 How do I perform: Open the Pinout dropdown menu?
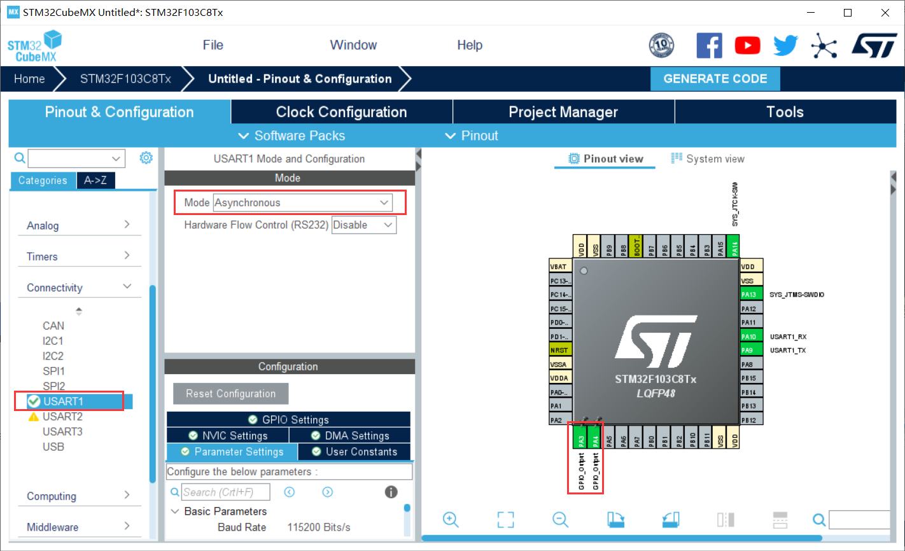[472, 136]
